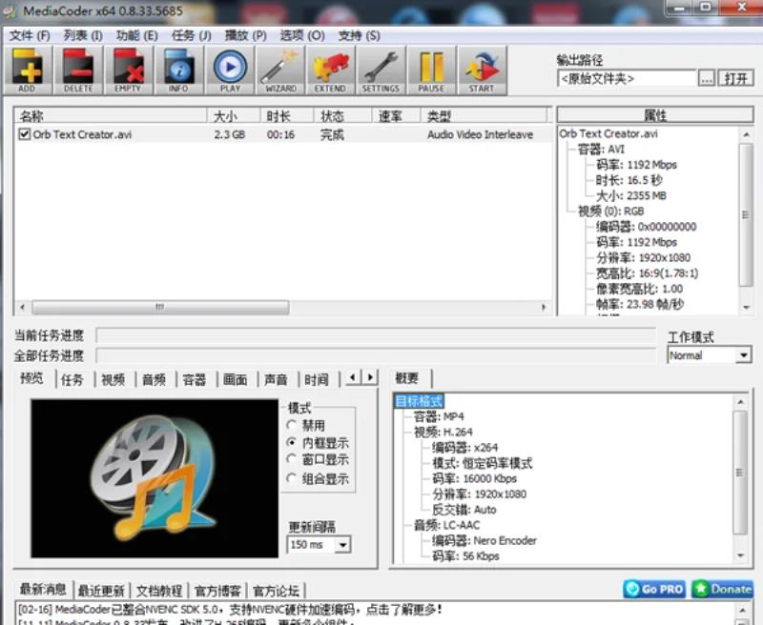Screen dimensions: 763x625
Task: Switch to the 音频 tab
Action: coord(154,379)
